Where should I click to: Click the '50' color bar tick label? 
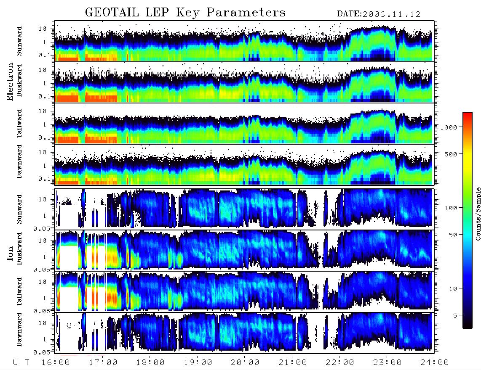tap(453, 235)
